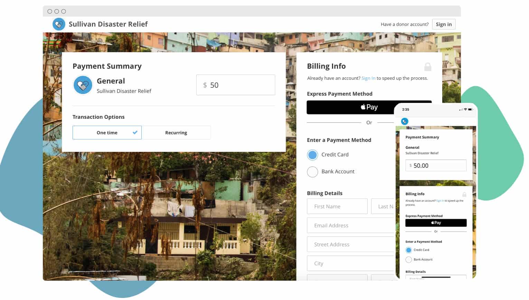Click the logo icon in mobile preview
529x300 pixels.
point(405,122)
